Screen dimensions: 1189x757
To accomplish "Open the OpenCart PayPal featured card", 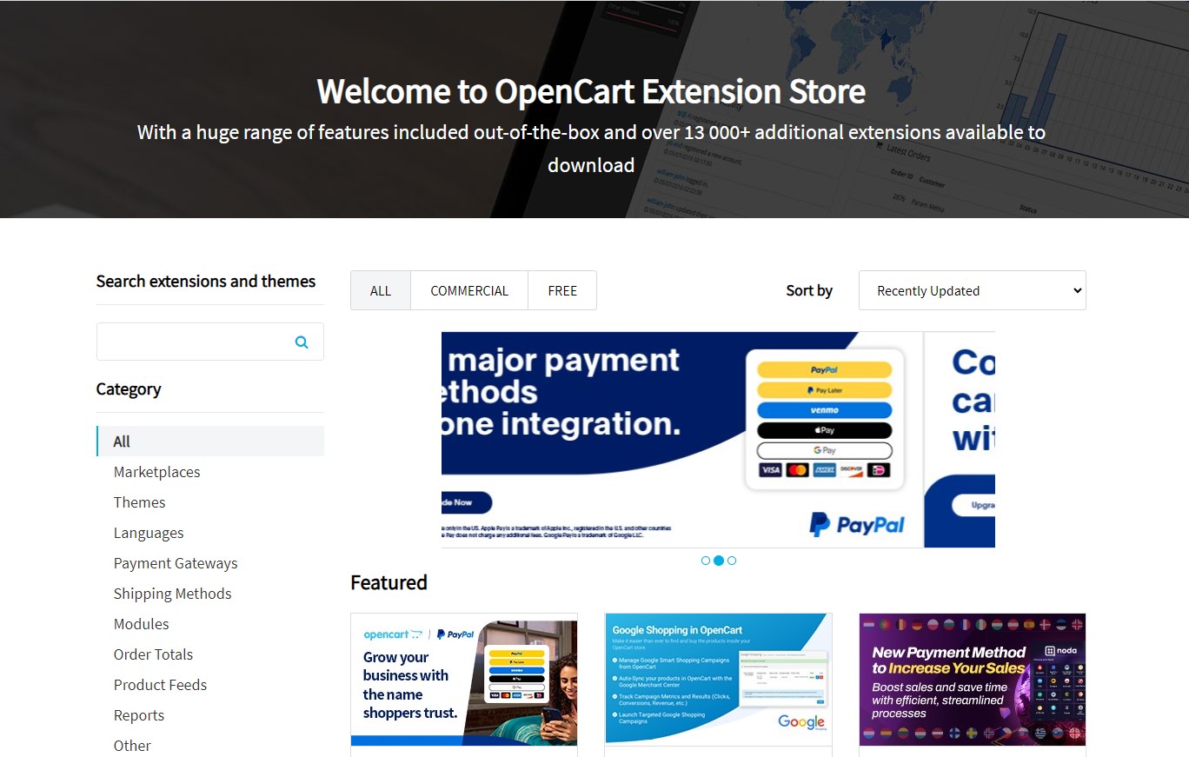I will click(464, 680).
